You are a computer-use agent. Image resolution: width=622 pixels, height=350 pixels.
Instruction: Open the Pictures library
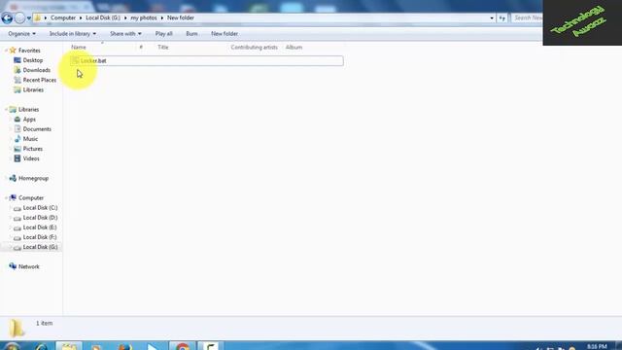[x=33, y=149]
